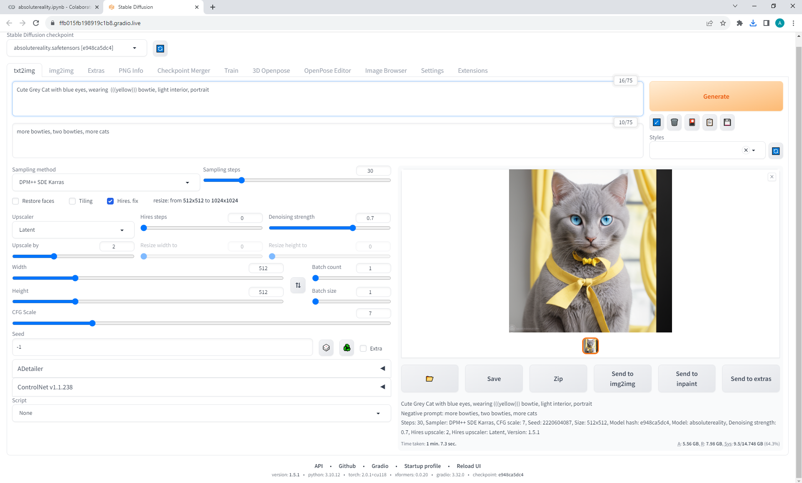Swap width and height values
Screen dimensions: 802x483
(298, 285)
